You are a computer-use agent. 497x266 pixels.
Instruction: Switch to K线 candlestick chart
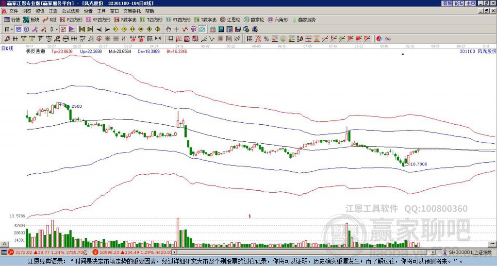point(50,19)
